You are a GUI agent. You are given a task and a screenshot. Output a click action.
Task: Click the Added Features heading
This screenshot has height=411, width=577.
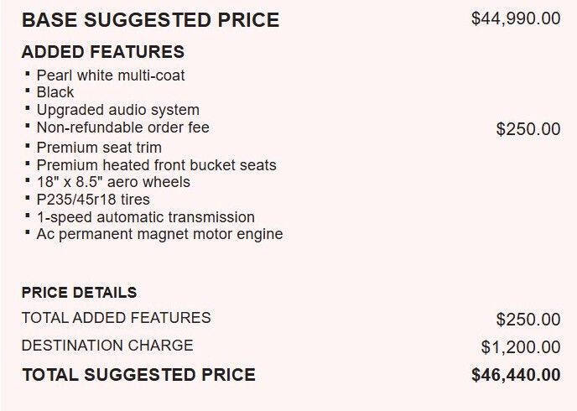tap(103, 51)
